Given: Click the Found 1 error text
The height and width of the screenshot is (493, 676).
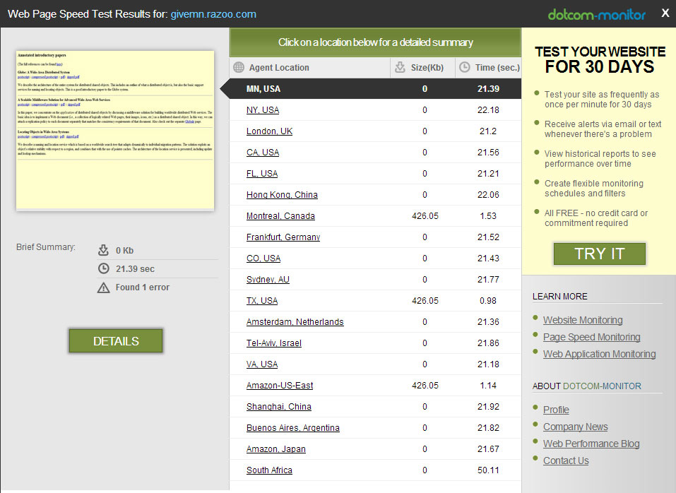Looking at the screenshot, I should (142, 287).
